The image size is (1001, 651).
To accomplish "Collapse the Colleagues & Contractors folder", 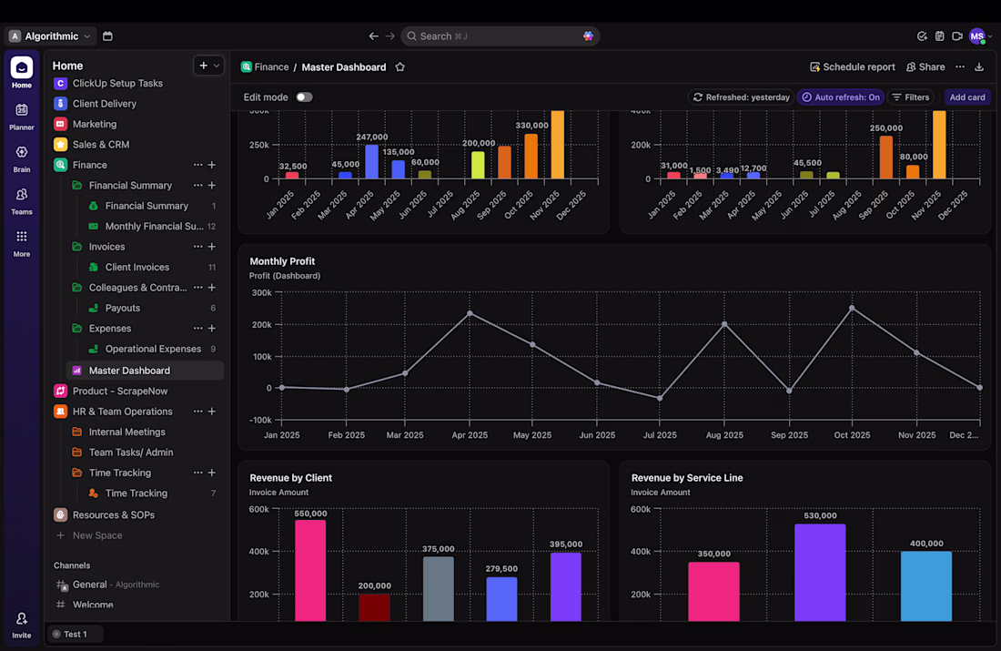I will coord(77,288).
